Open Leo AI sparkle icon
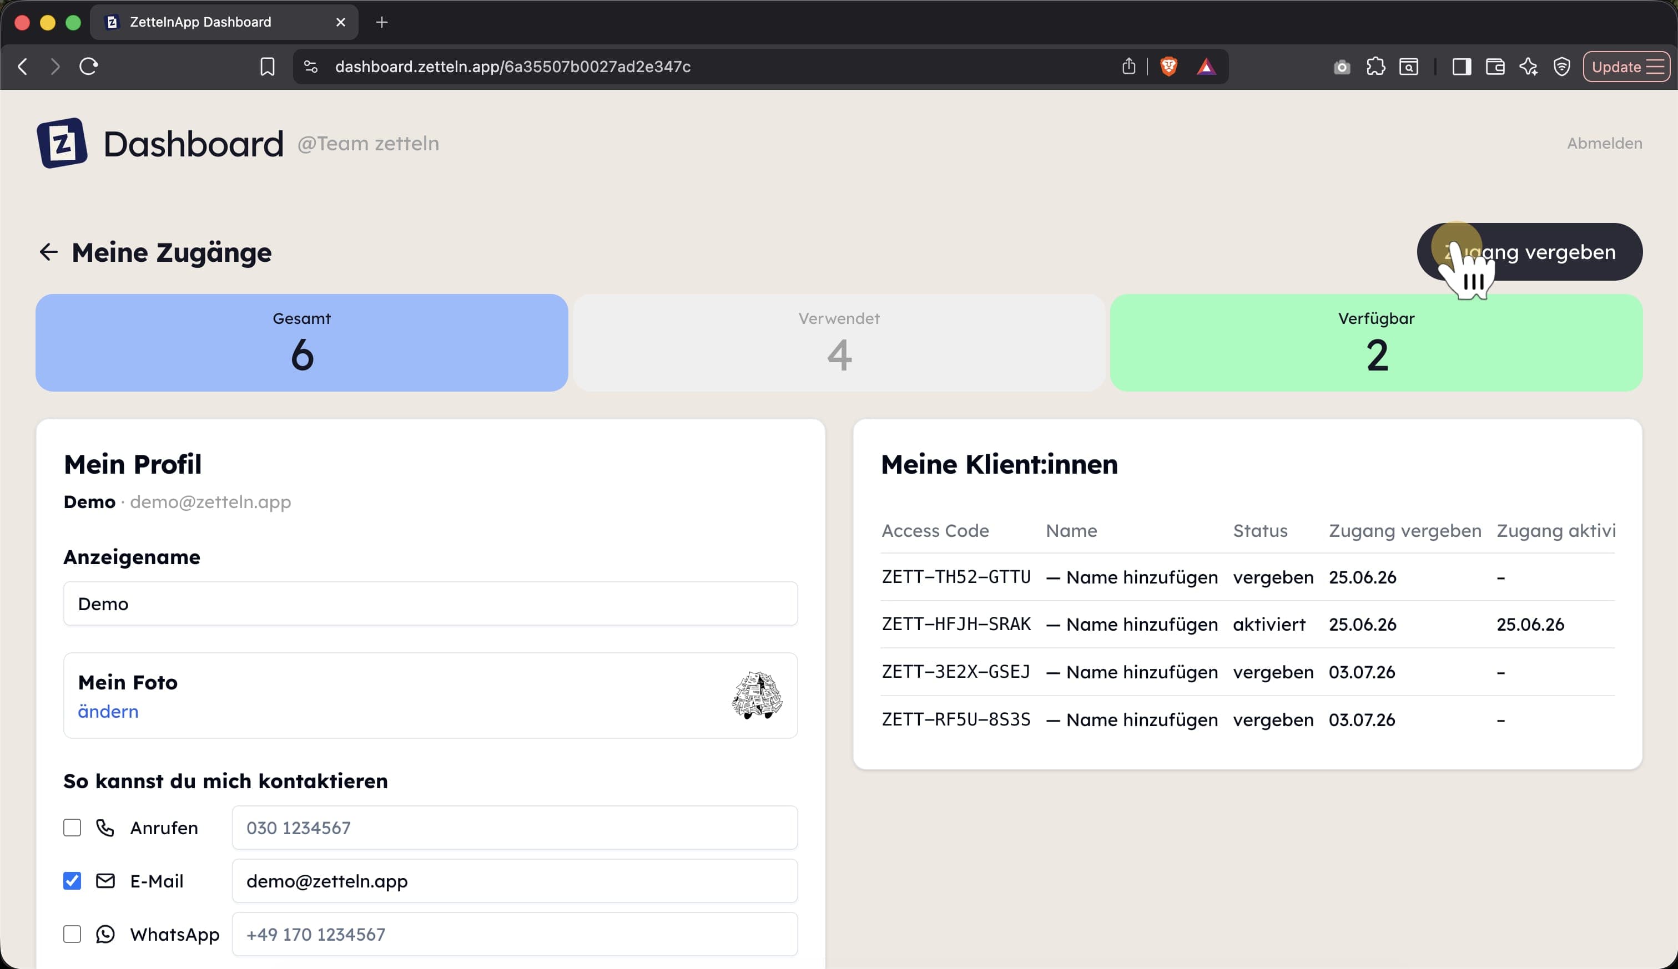The height and width of the screenshot is (969, 1678). pos(1528,67)
